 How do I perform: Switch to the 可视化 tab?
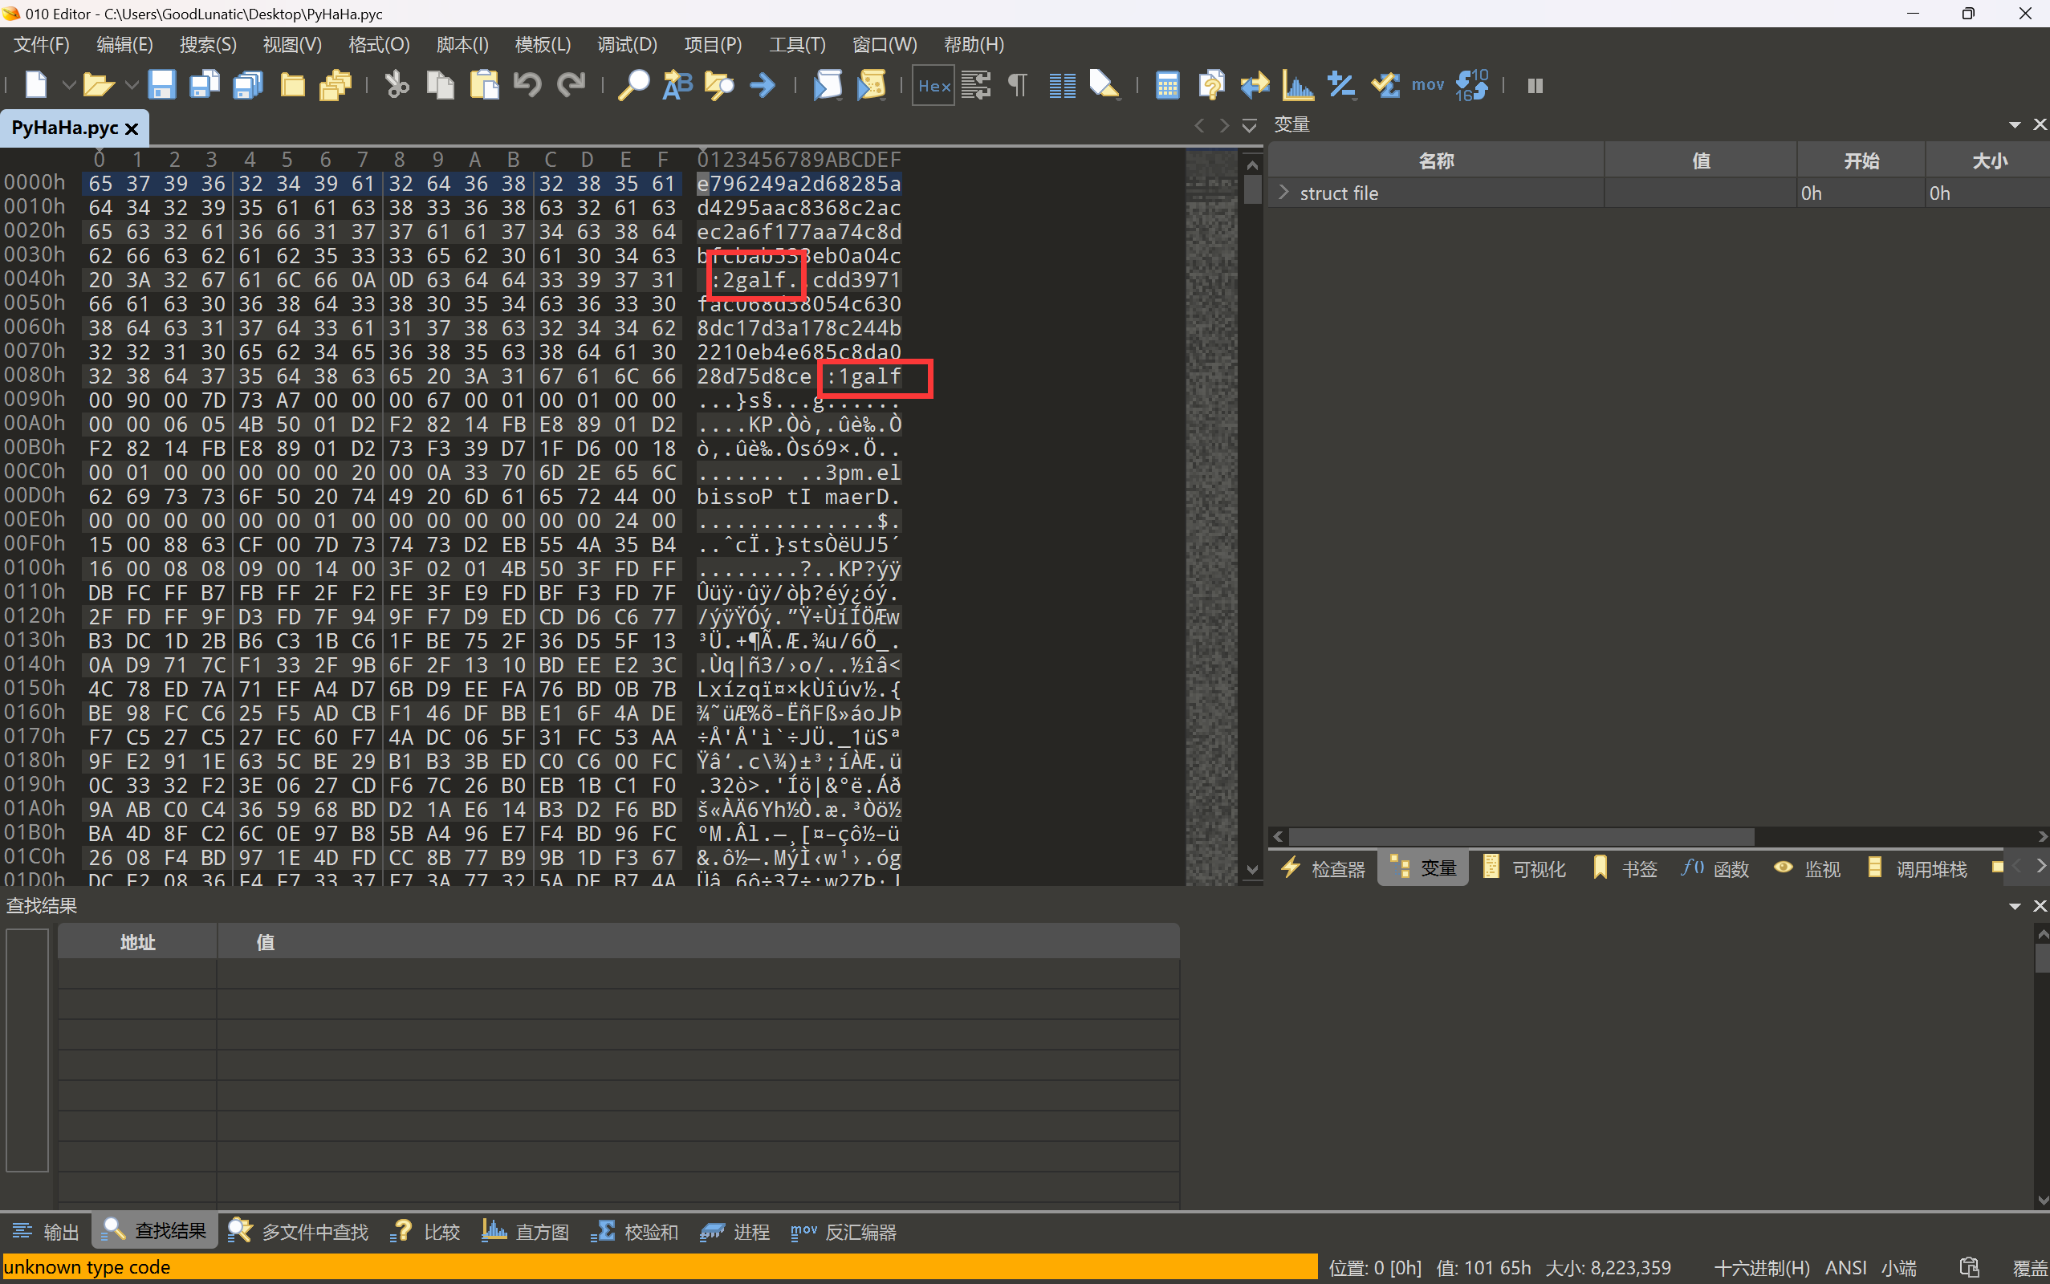click(x=1524, y=869)
